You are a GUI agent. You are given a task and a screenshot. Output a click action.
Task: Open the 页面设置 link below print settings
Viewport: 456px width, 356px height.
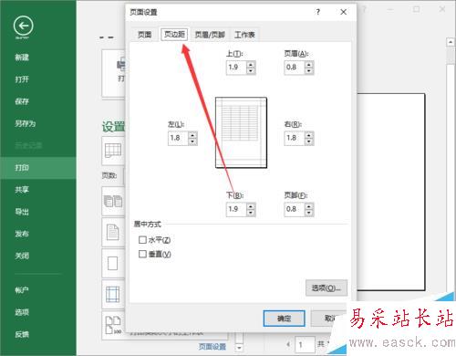pyautogui.click(x=212, y=347)
